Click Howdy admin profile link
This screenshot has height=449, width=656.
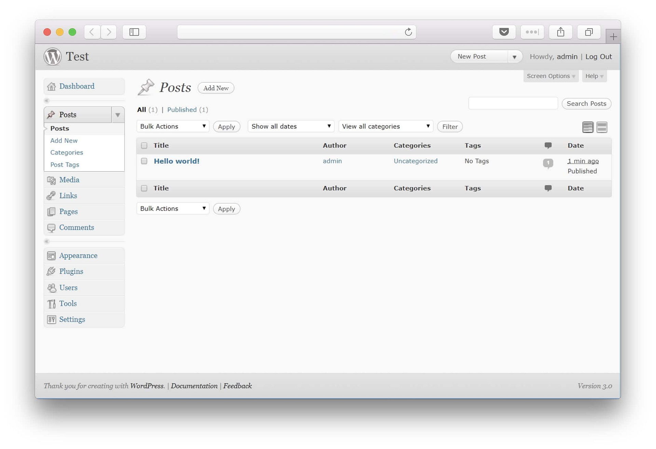pos(567,57)
